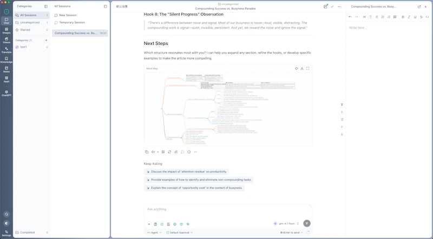Toggle strikethrough formatting in the note

click(421, 17)
